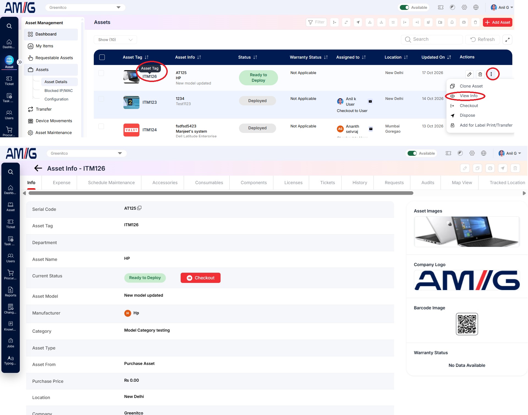Viewport: 528px width, 415px height.
Task: Click the horizontal tab scrollbar
Action: [x=221, y=193]
